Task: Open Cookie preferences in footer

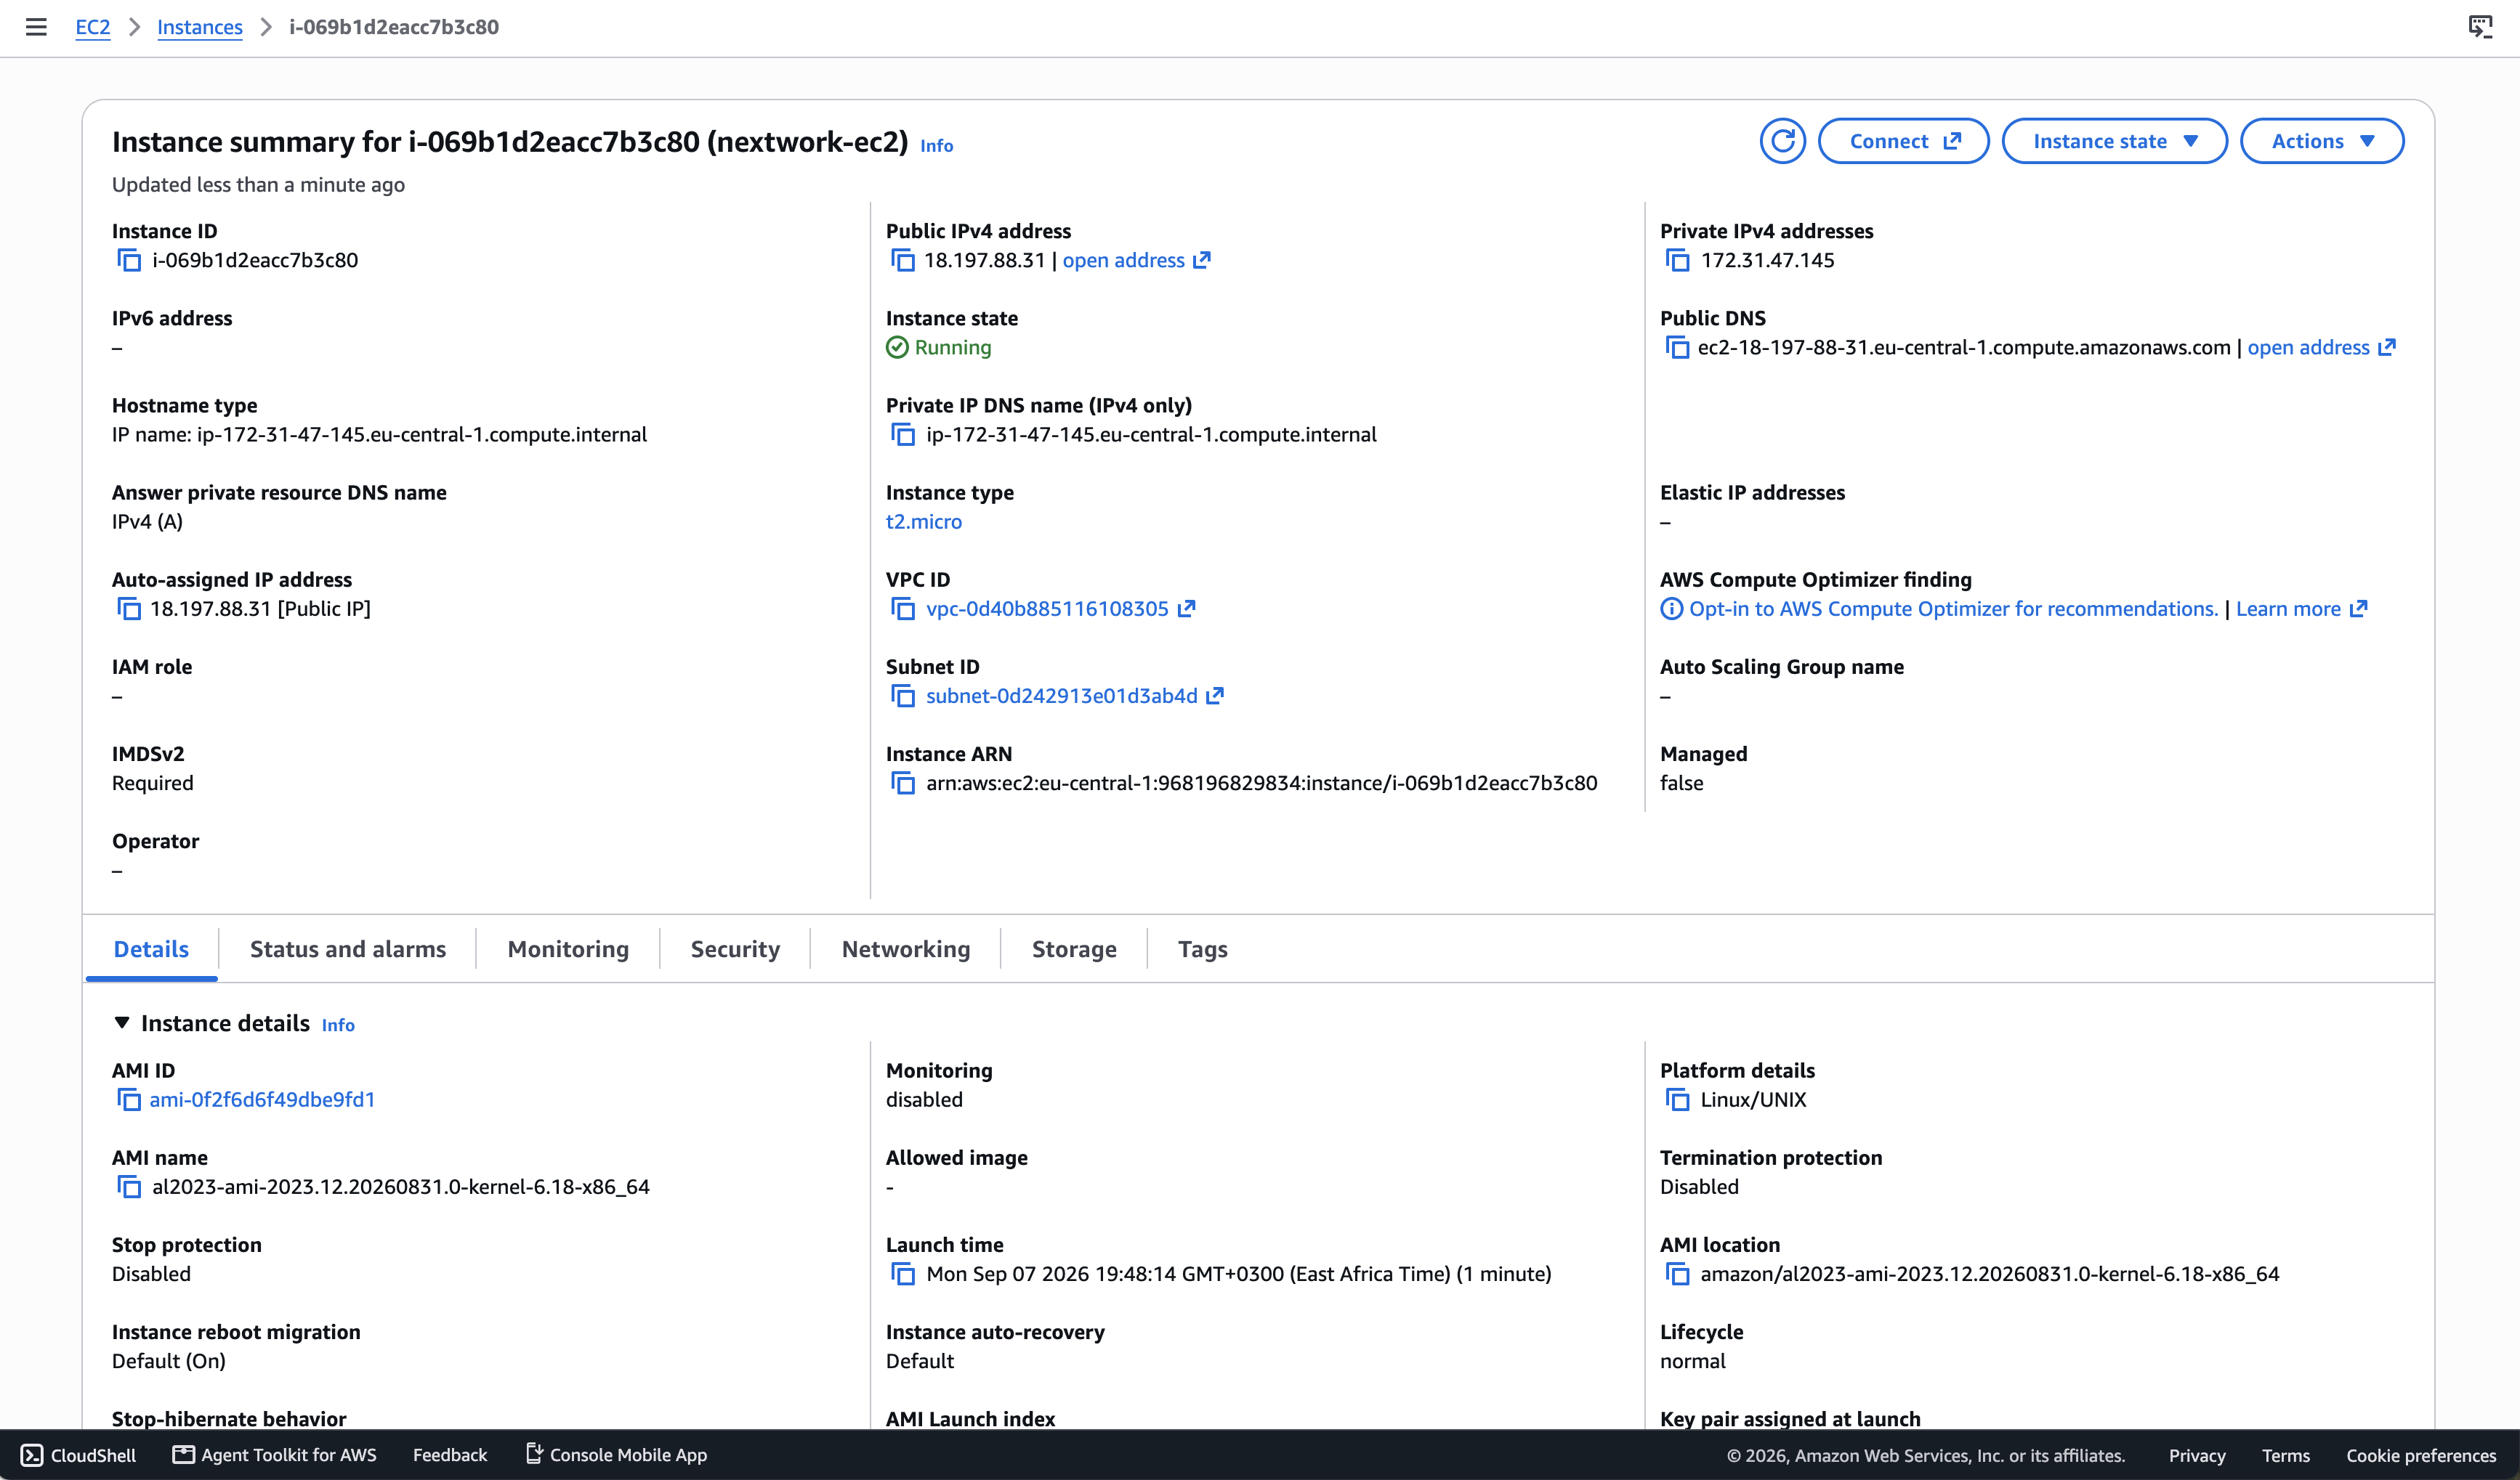Action: pos(2421,1455)
